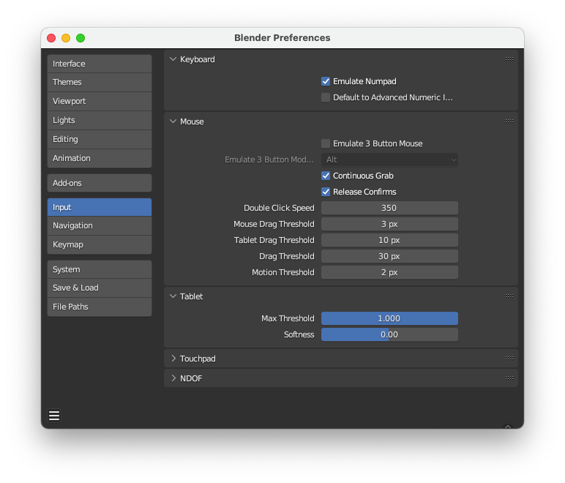Grab the NDOF panel drag handle
565x483 pixels.
509,378
